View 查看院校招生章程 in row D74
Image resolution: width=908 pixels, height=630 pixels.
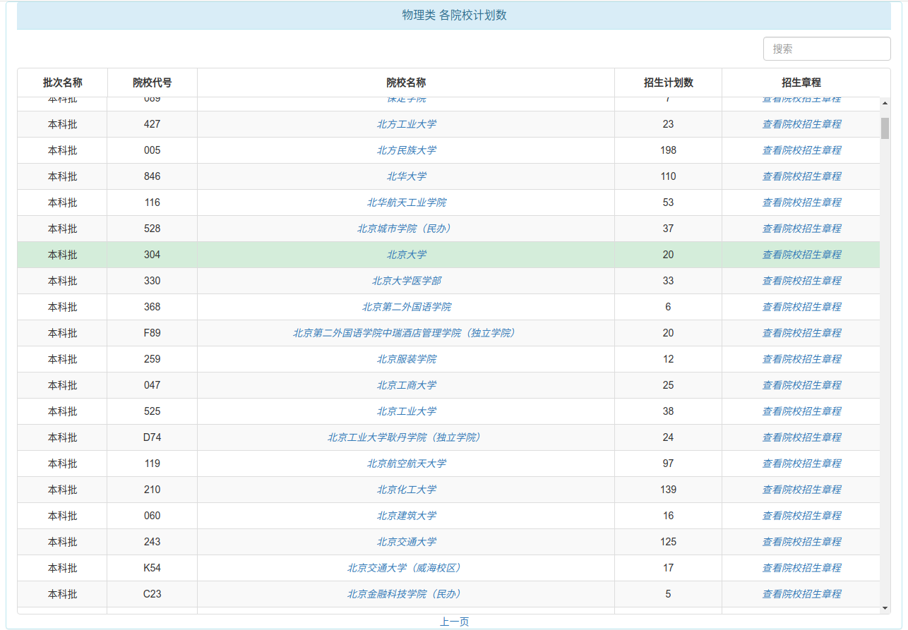pos(801,437)
